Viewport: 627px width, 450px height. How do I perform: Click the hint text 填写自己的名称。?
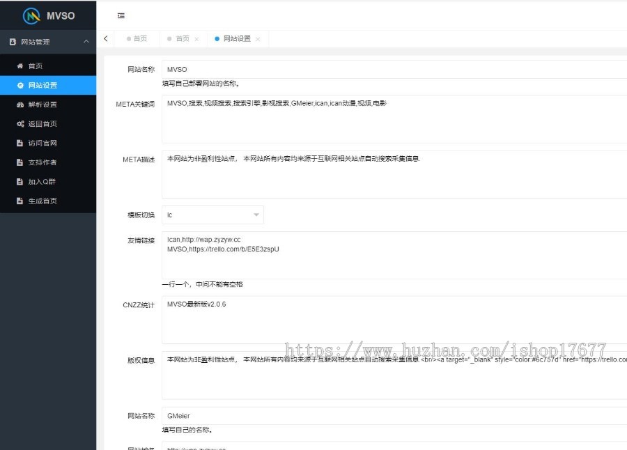187,430
